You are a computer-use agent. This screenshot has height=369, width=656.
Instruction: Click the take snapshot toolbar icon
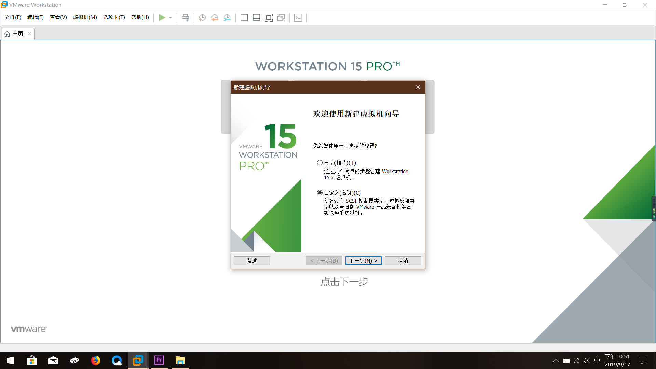tap(202, 17)
